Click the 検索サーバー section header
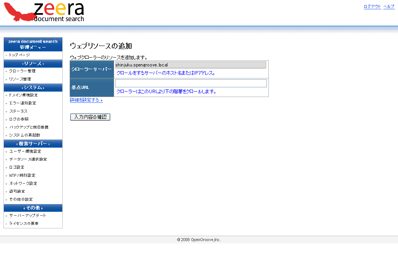 33,144
